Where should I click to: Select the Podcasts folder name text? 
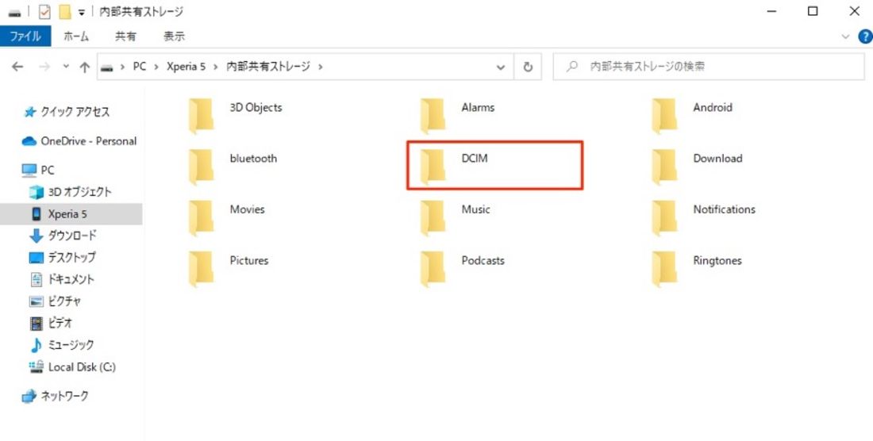click(483, 261)
